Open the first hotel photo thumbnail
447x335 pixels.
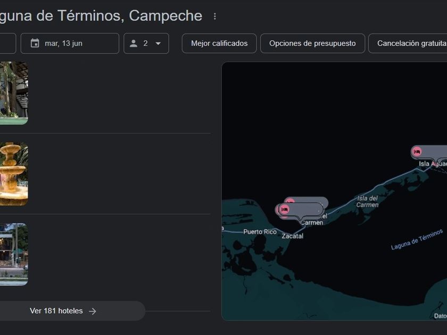(14, 93)
